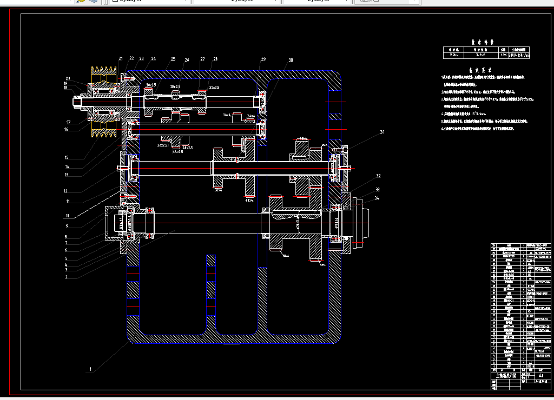Click part balloon number 7
554x400 pixels.
[66, 243]
